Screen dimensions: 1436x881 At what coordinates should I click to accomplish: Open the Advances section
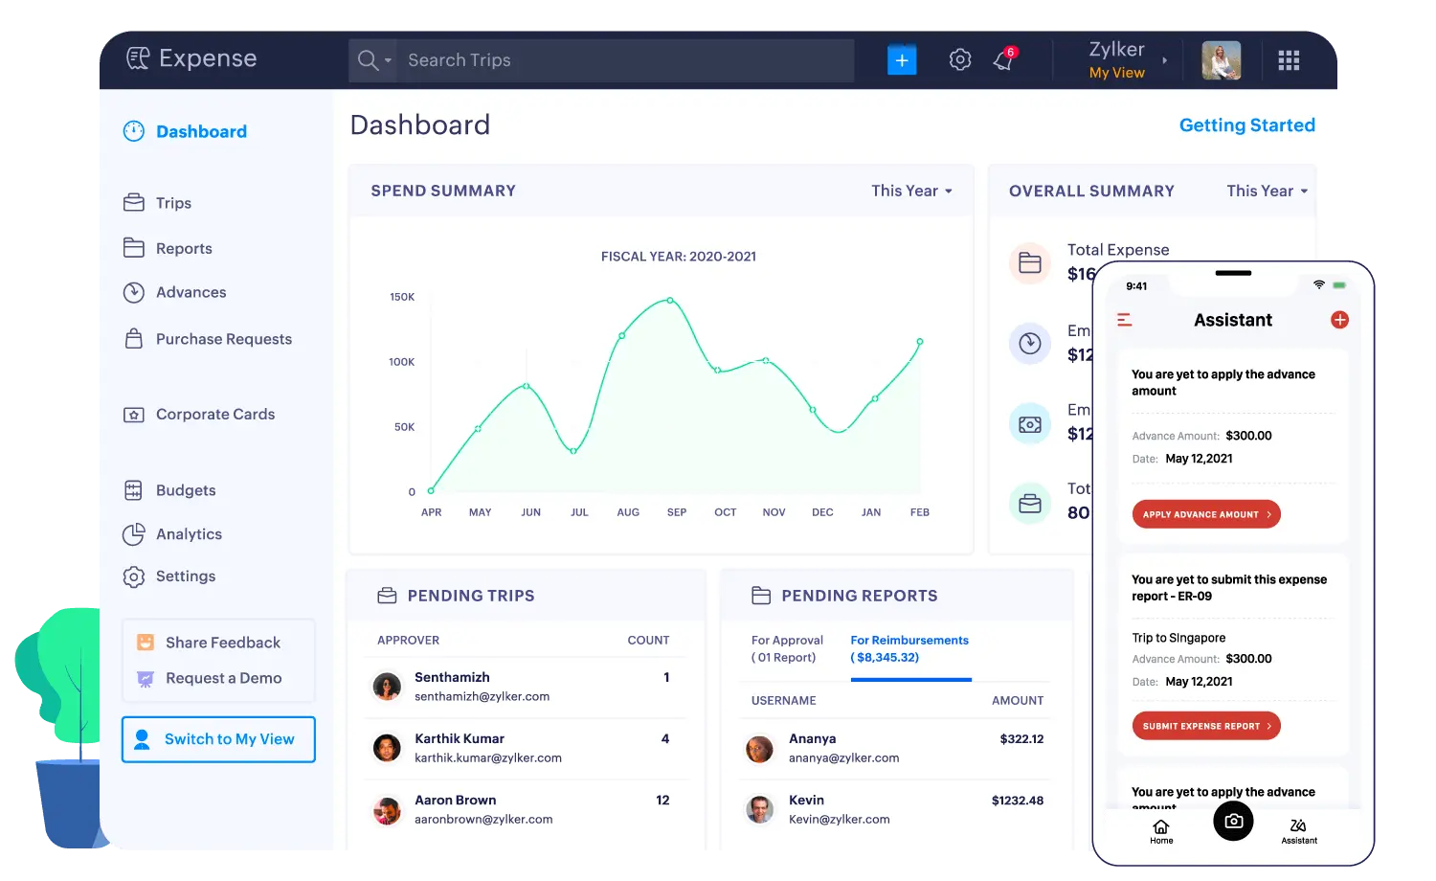coord(191,292)
